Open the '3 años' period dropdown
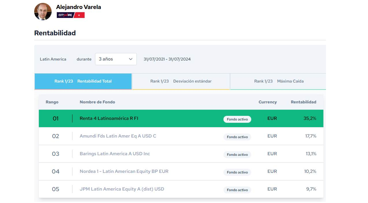Viewport: 368px width, 203px height. [x=116, y=59]
